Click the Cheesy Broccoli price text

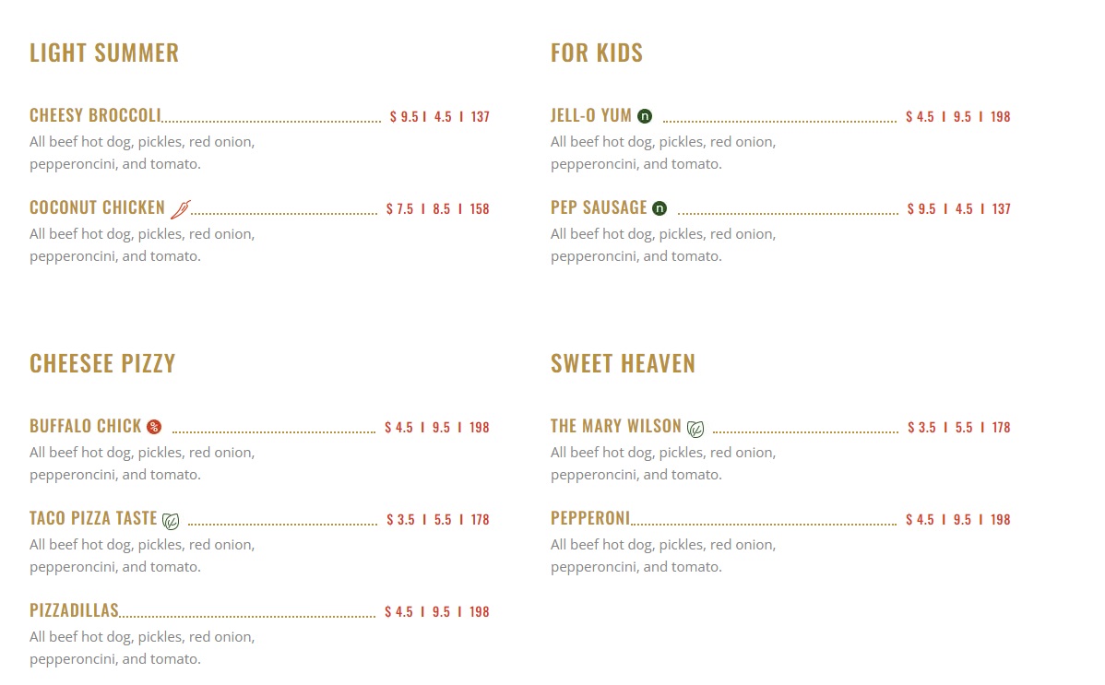tap(439, 117)
